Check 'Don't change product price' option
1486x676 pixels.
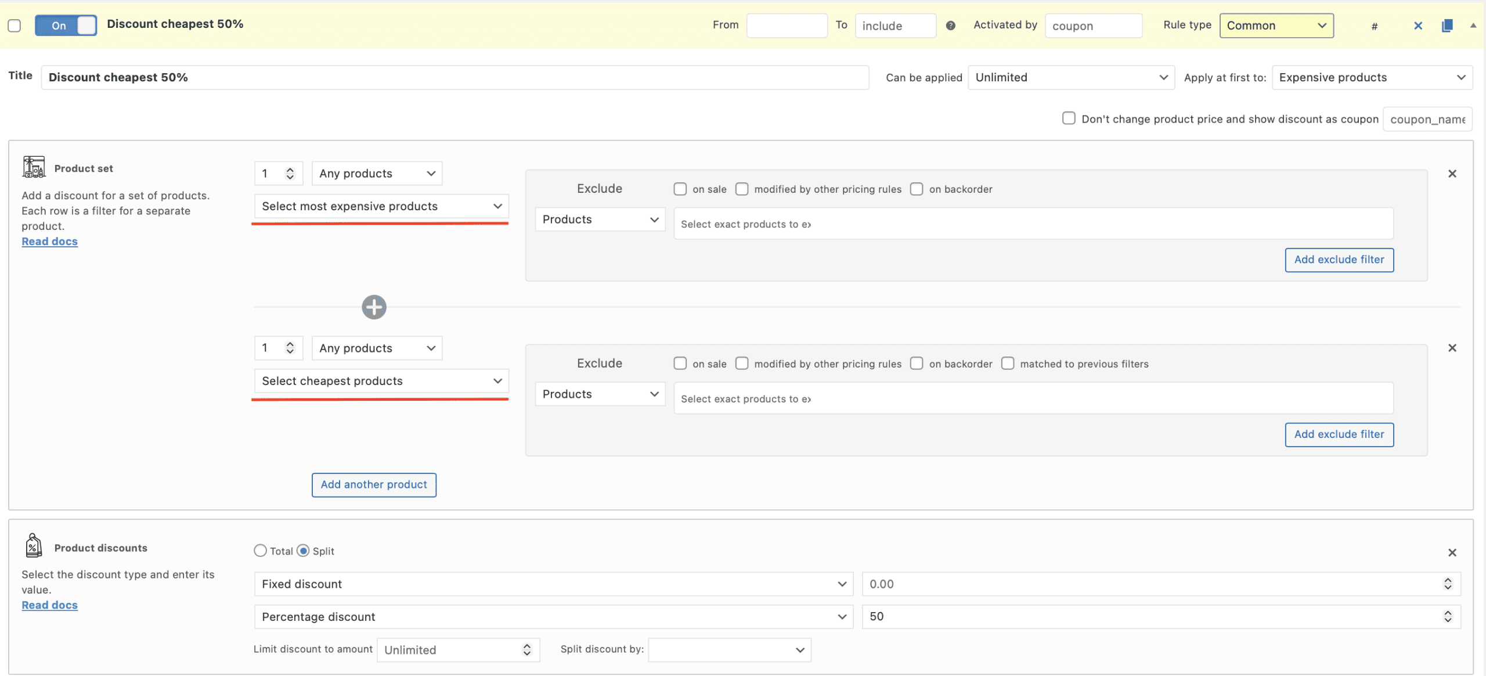pyautogui.click(x=1068, y=118)
